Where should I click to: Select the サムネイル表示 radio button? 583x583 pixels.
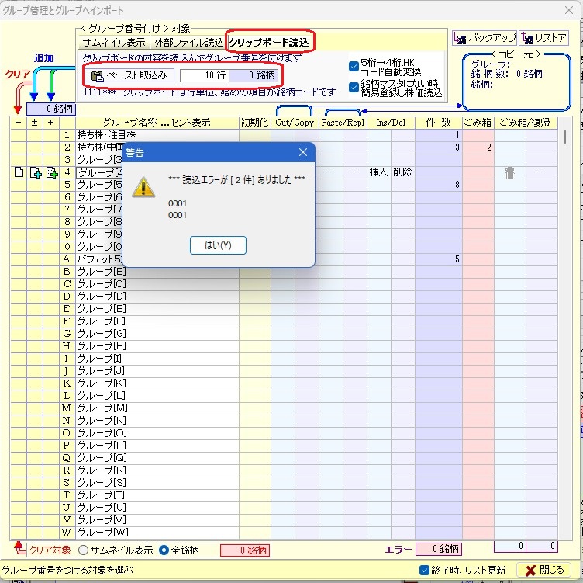point(84,550)
